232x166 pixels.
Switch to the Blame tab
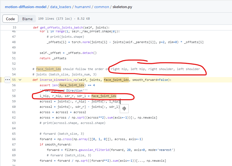coord(27,19)
